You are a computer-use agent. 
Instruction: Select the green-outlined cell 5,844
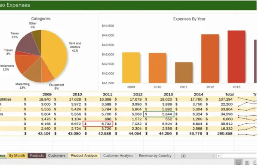point(159,114)
